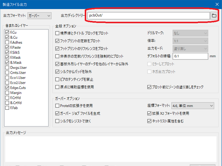This screenshot has width=222, height=166.
Task: Uncheck the F.Mask layer
Action: pyautogui.click(x=7, y=57)
